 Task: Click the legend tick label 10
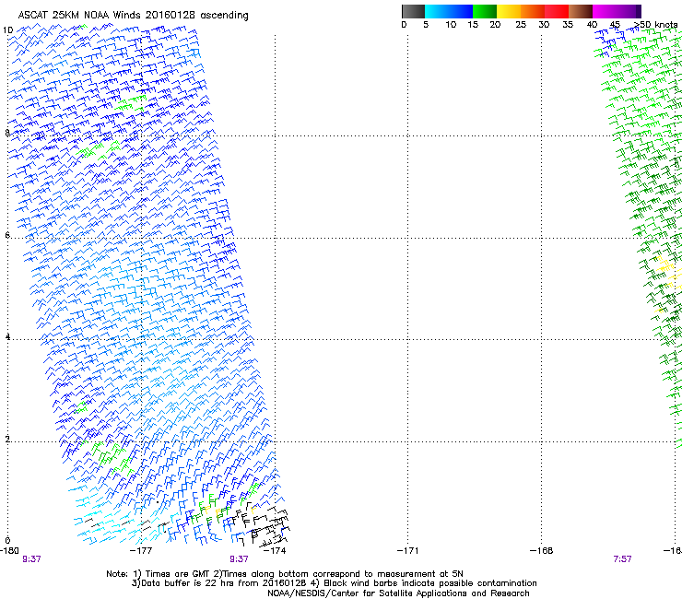pos(451,25)
